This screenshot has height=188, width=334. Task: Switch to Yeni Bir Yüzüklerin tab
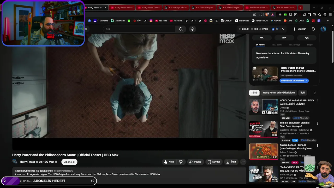[x=256, y=8]
